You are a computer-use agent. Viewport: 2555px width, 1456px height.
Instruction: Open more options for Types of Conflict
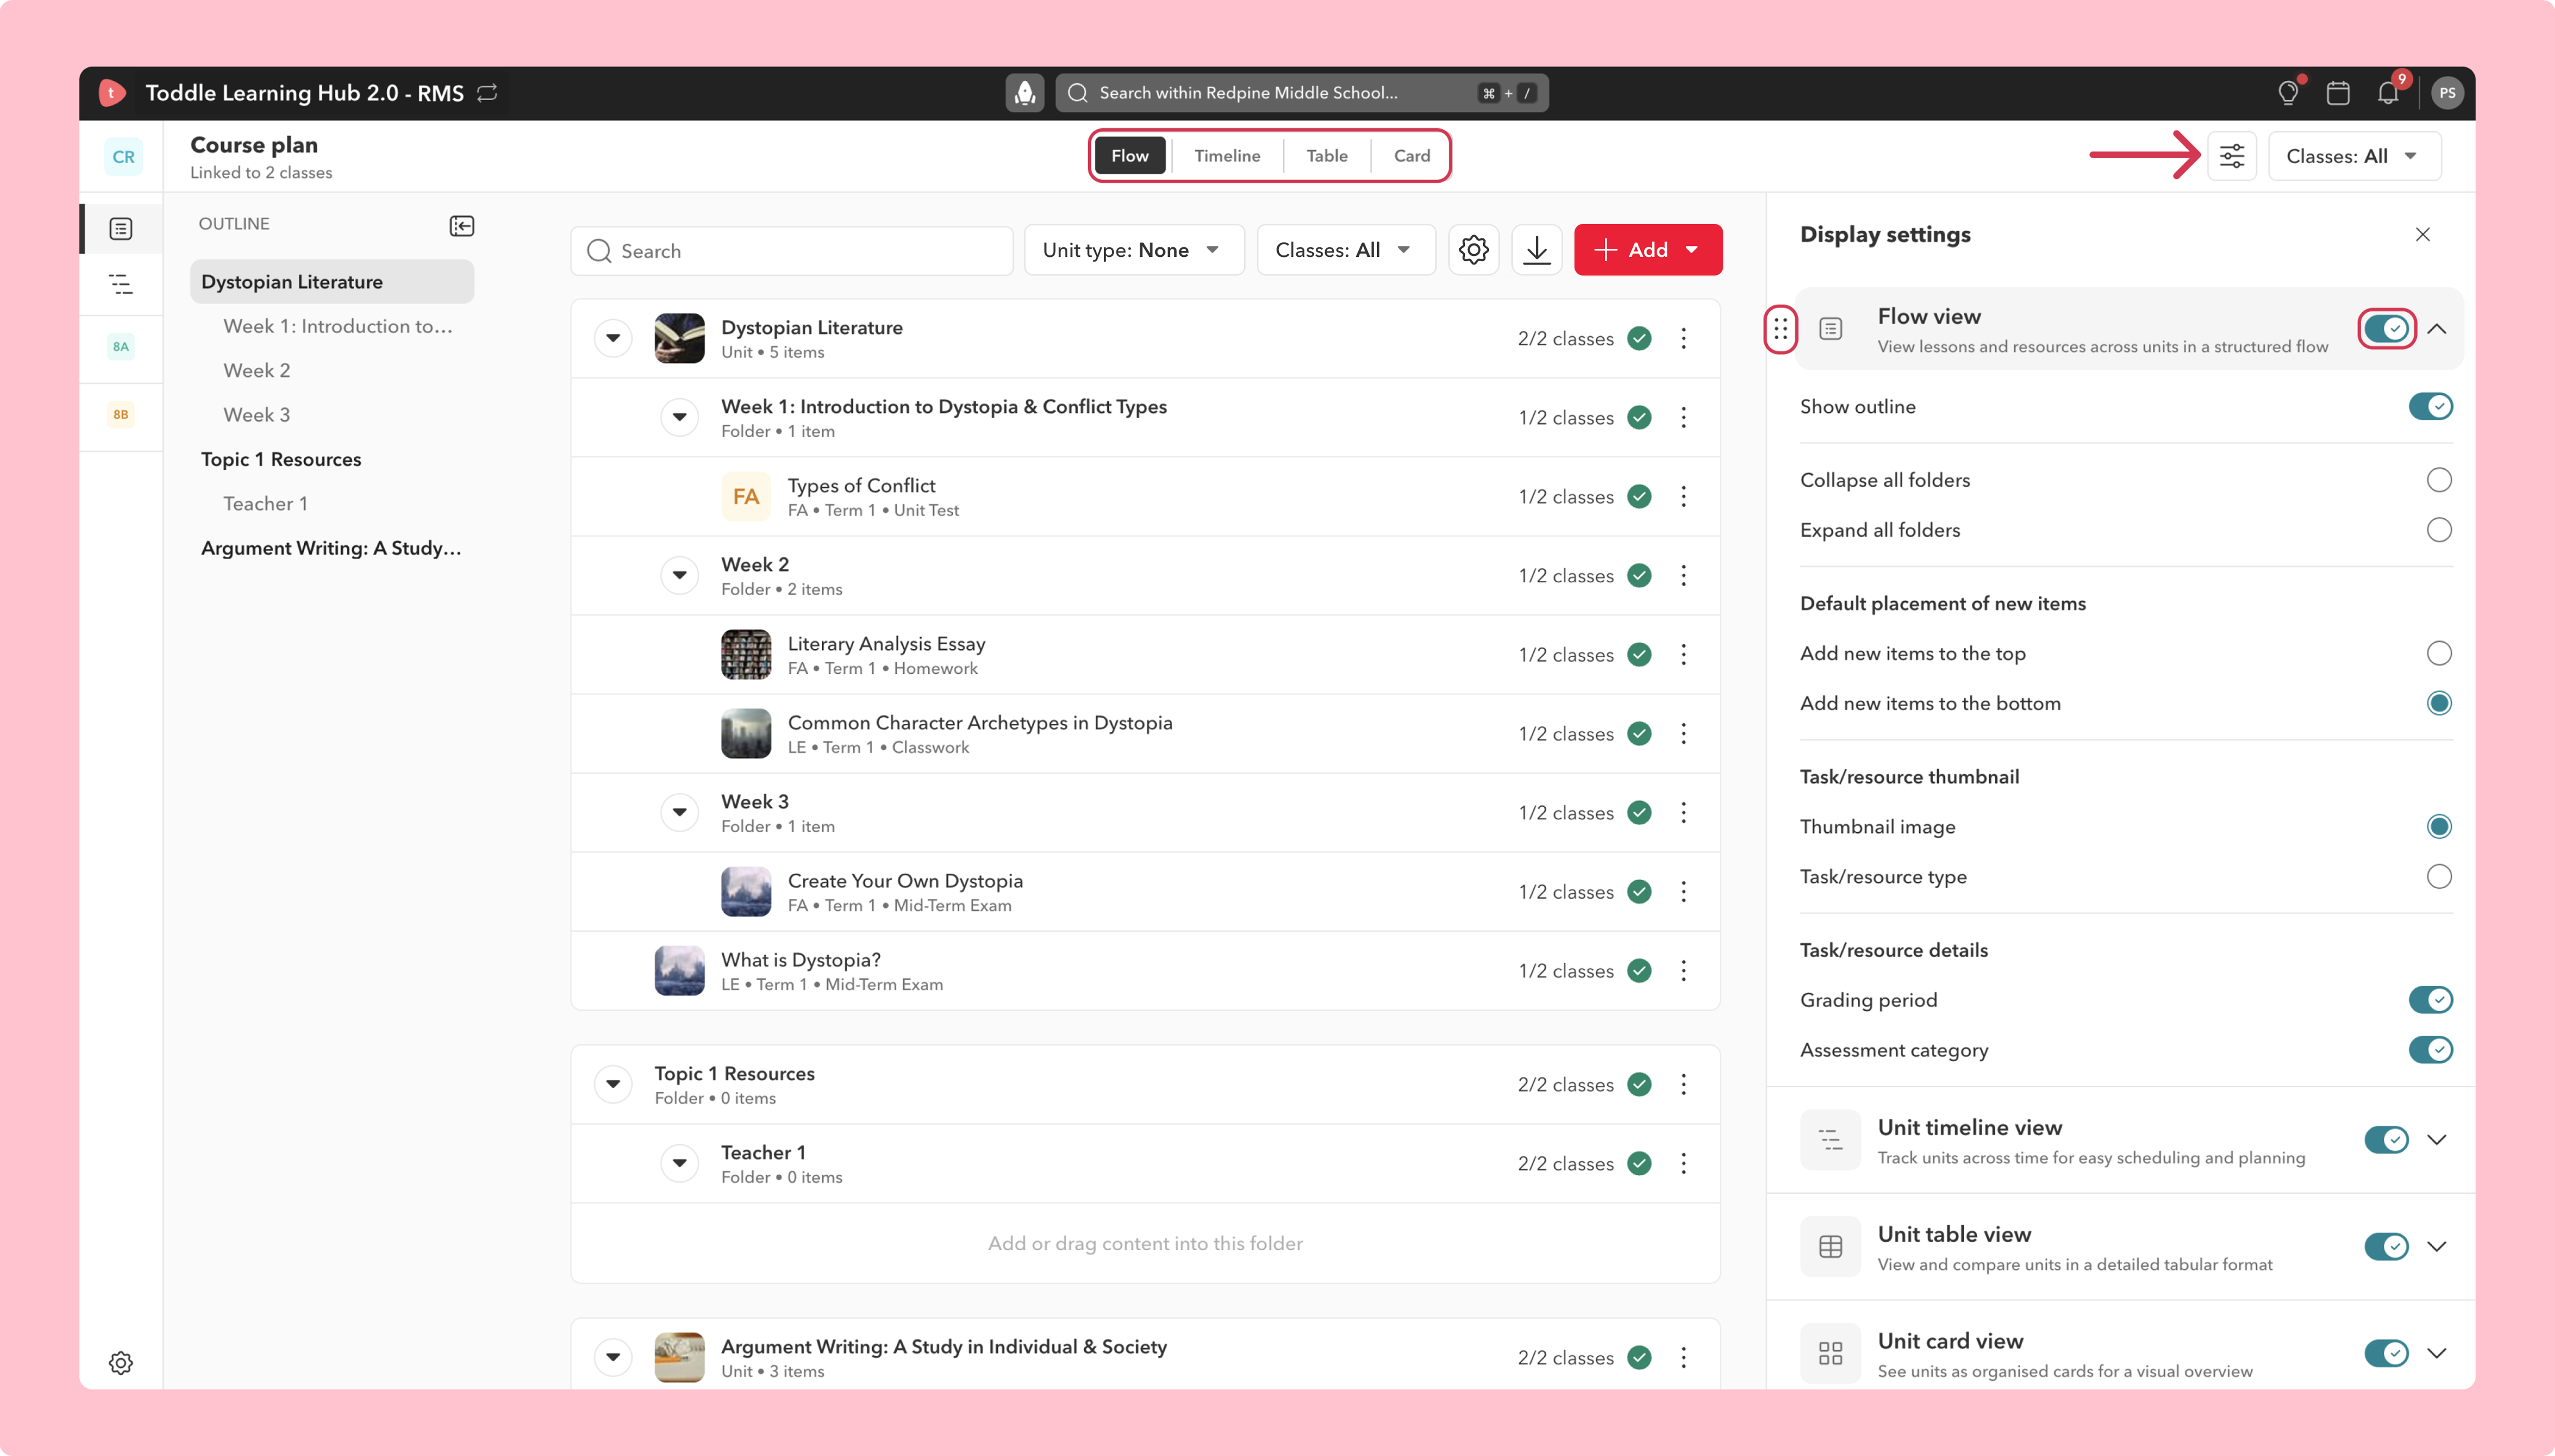pyautogui.click(x=1683, y=497)
